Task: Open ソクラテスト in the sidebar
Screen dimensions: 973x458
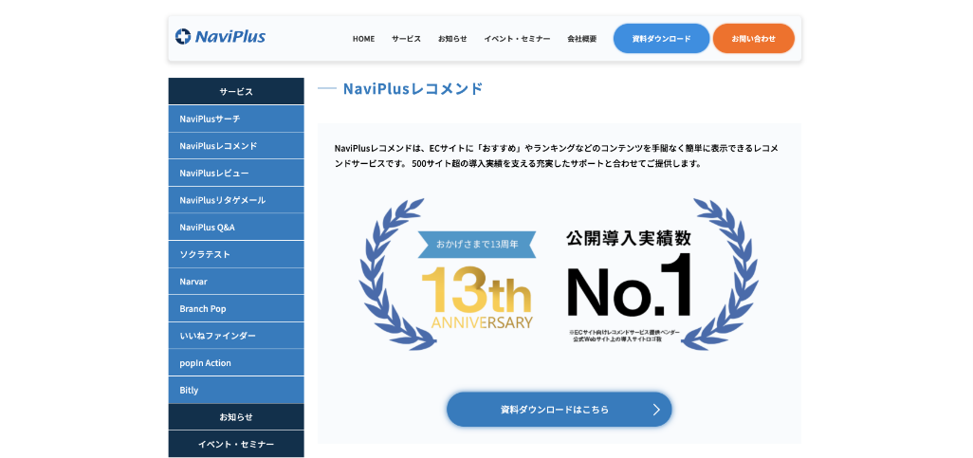Action: coord(236,254)
